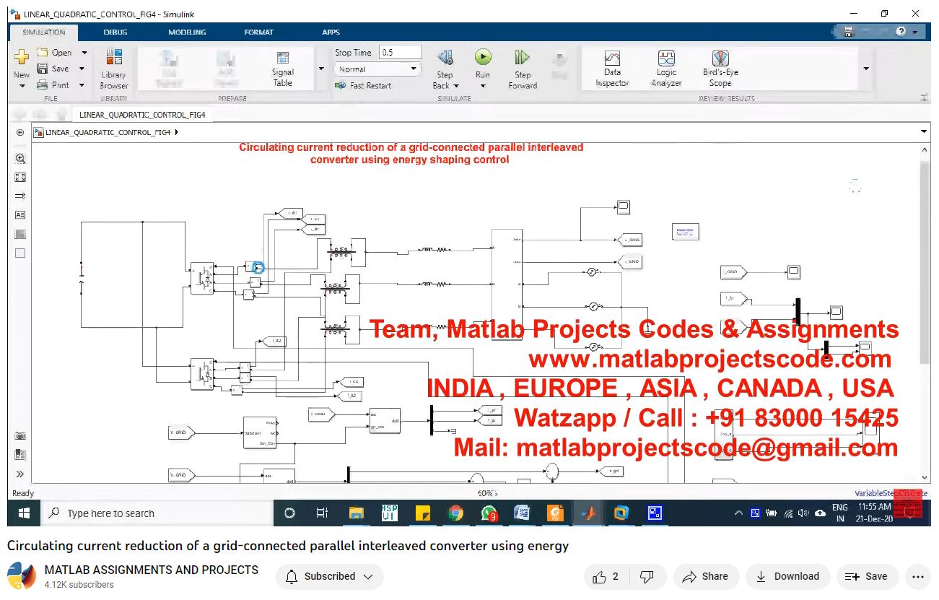
Task: Open the Logic Analyzer
Action: click(666, 69)
